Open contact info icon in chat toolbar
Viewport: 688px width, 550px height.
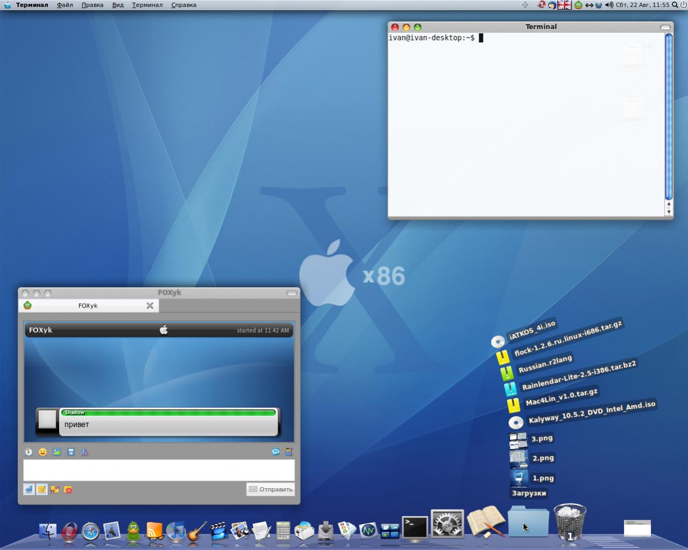tap(289, 452)
